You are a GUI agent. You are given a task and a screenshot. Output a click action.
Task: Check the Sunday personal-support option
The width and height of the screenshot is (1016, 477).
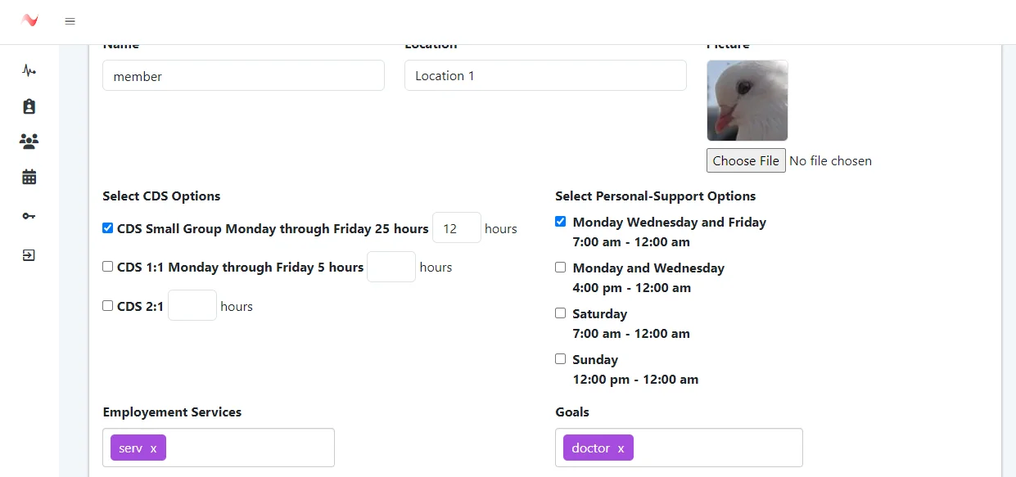[x=561, y=359]
